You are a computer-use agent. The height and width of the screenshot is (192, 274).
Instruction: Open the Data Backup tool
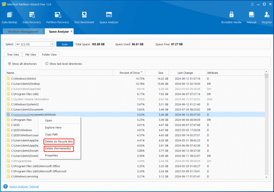10,18
